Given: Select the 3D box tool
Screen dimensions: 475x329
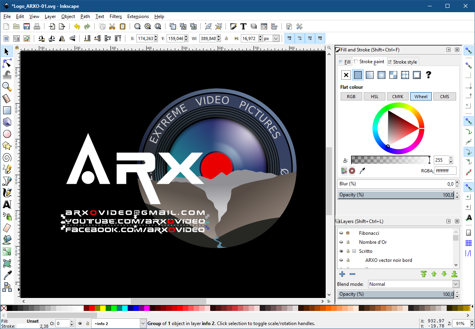Looking at the screenshot, I should click(7, 122).
